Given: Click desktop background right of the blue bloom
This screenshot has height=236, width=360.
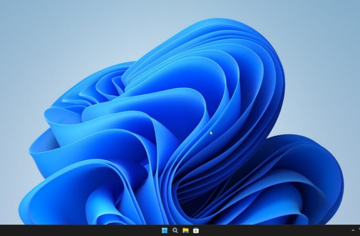Looking at the screenshot, I should coord(331,104).
